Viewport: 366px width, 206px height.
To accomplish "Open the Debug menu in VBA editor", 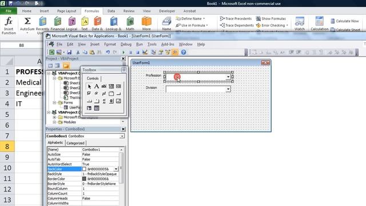I will point(126,44).
